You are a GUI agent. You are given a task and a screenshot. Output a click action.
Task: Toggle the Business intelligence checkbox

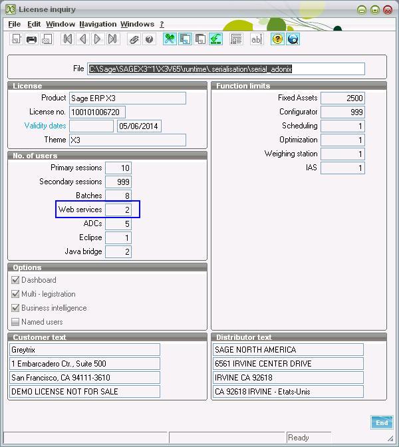click(15, 308)
